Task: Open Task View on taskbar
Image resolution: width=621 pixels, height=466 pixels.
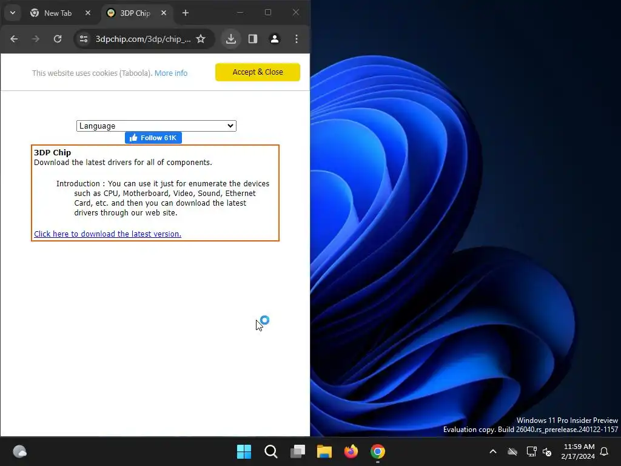Action: (x=297, y=451)
